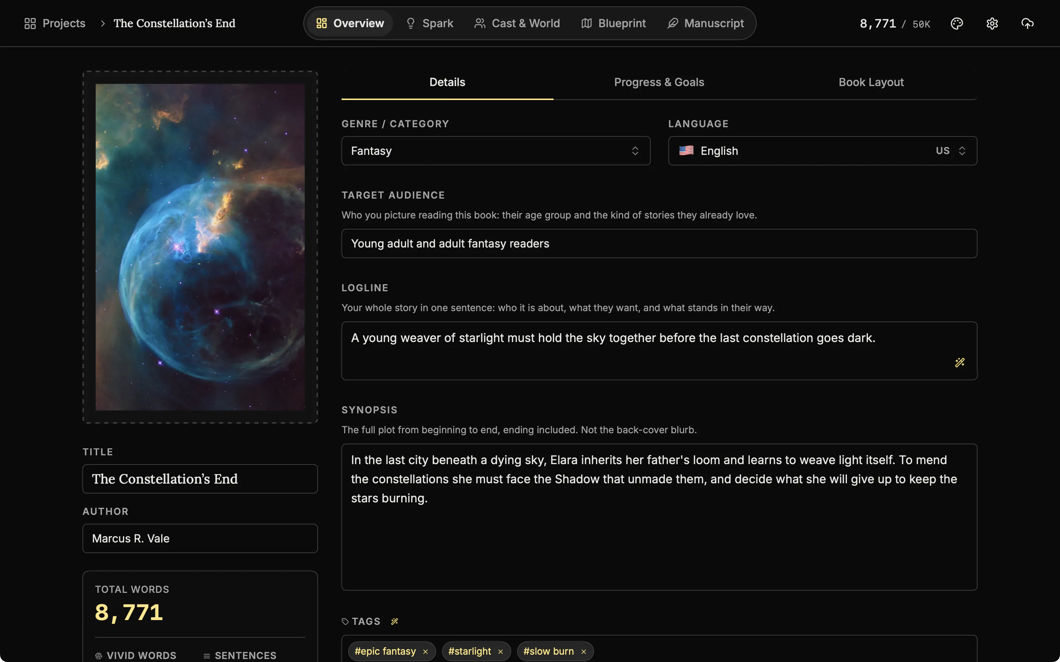The height and width of the screenshot is (662, 1060).
Task: Click the breadcrumb chevron separator
Action: tap(102, 23)
